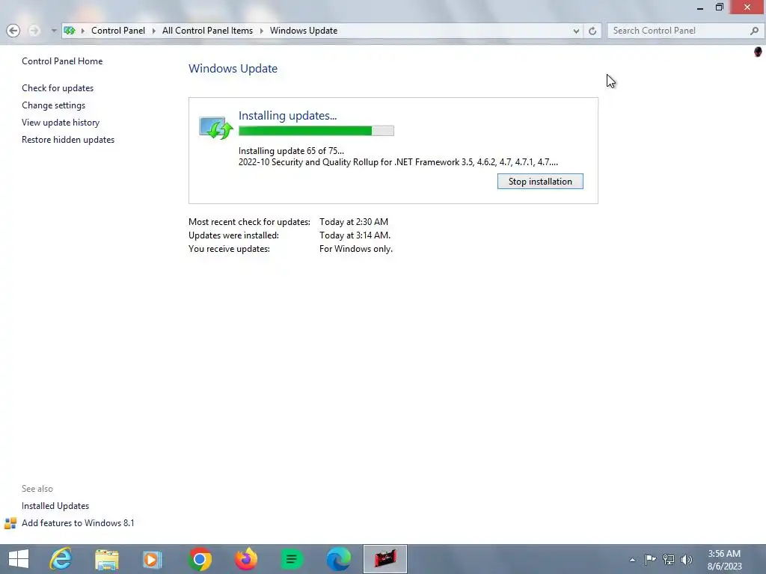This screenshot has height=574, width=766.
Task: Click the active red app taskbar button
Action: [x=385, y=559]
